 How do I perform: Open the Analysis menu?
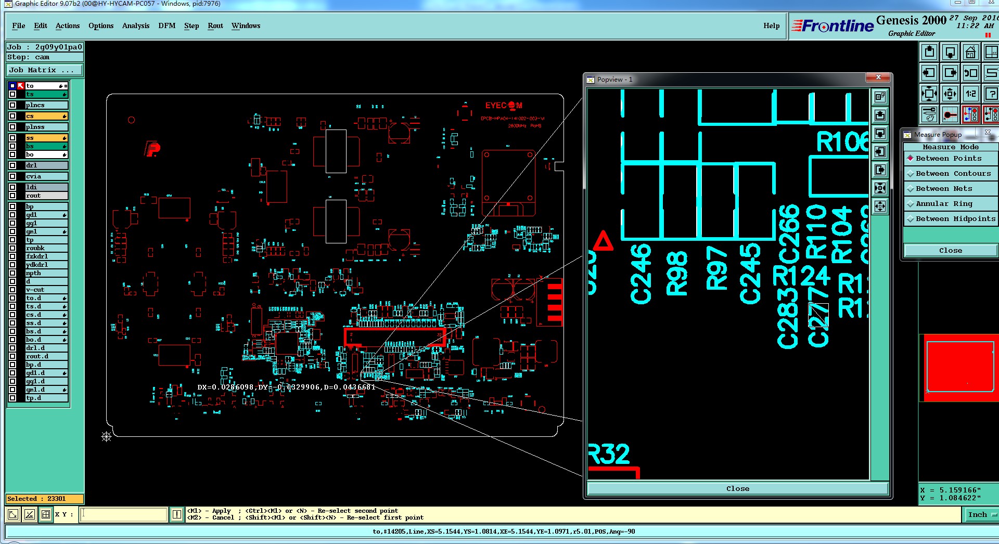coord(136,25)
